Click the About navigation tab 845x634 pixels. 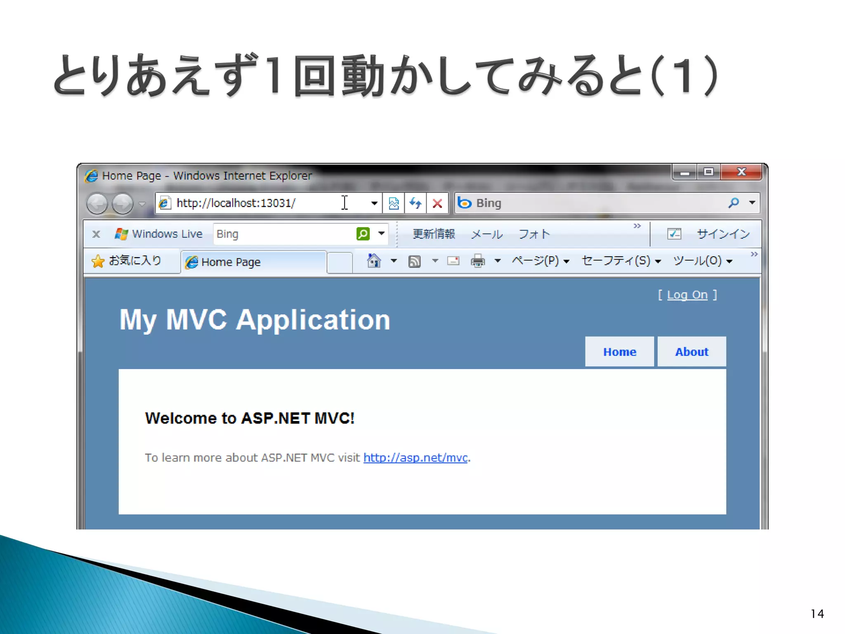[x=692, y=352]
